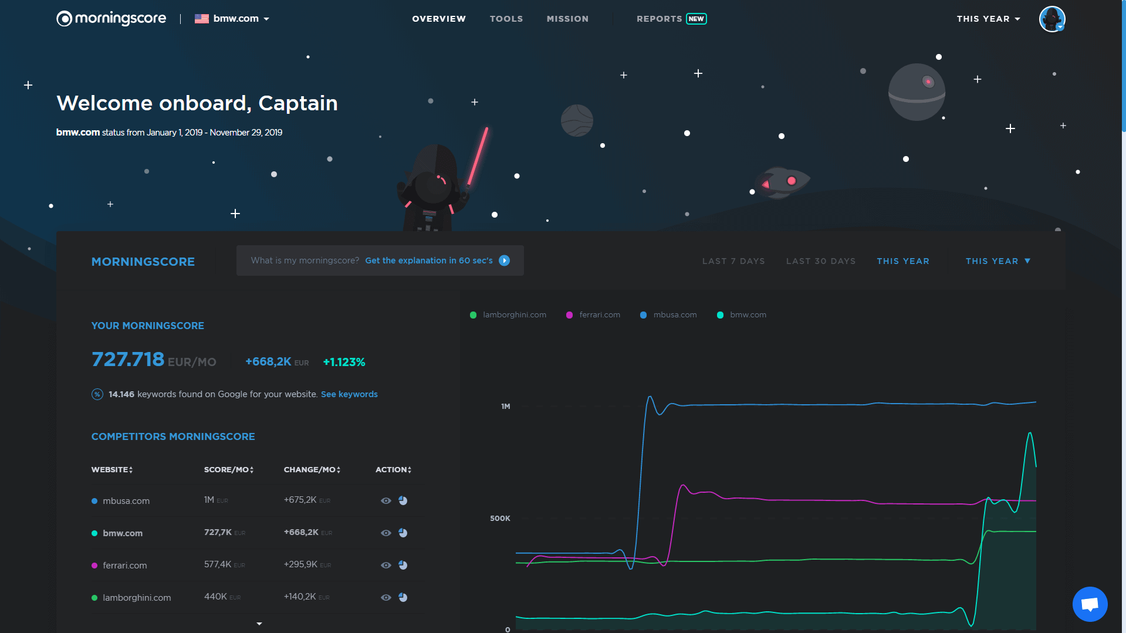
Task: Select the Last 7 Days range
Action: click(733, 261)
